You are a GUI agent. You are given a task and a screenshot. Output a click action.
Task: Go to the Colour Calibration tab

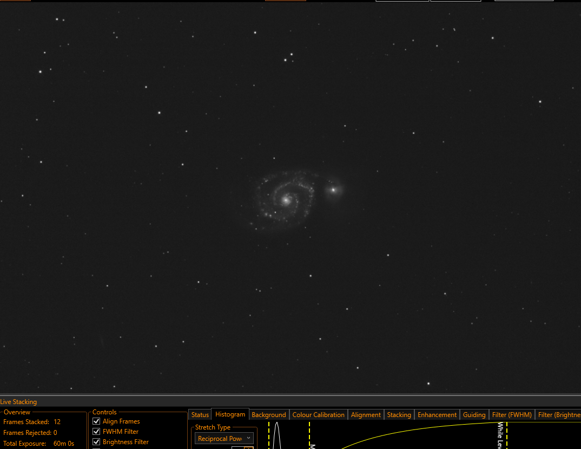click(x=318, y=414)
